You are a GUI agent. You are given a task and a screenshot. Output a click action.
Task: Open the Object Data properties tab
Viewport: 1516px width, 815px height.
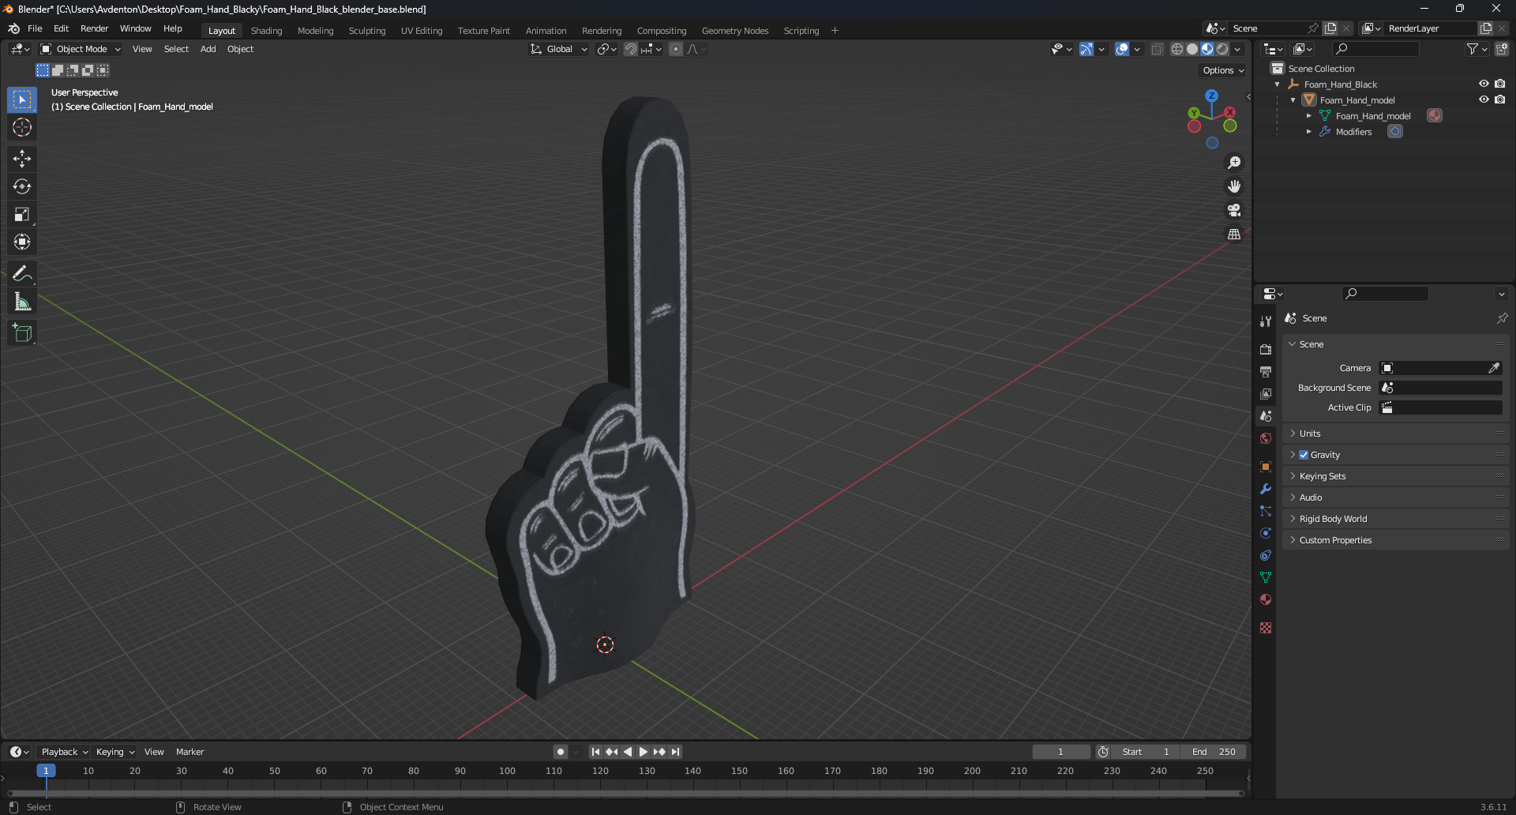point(1266,577)
